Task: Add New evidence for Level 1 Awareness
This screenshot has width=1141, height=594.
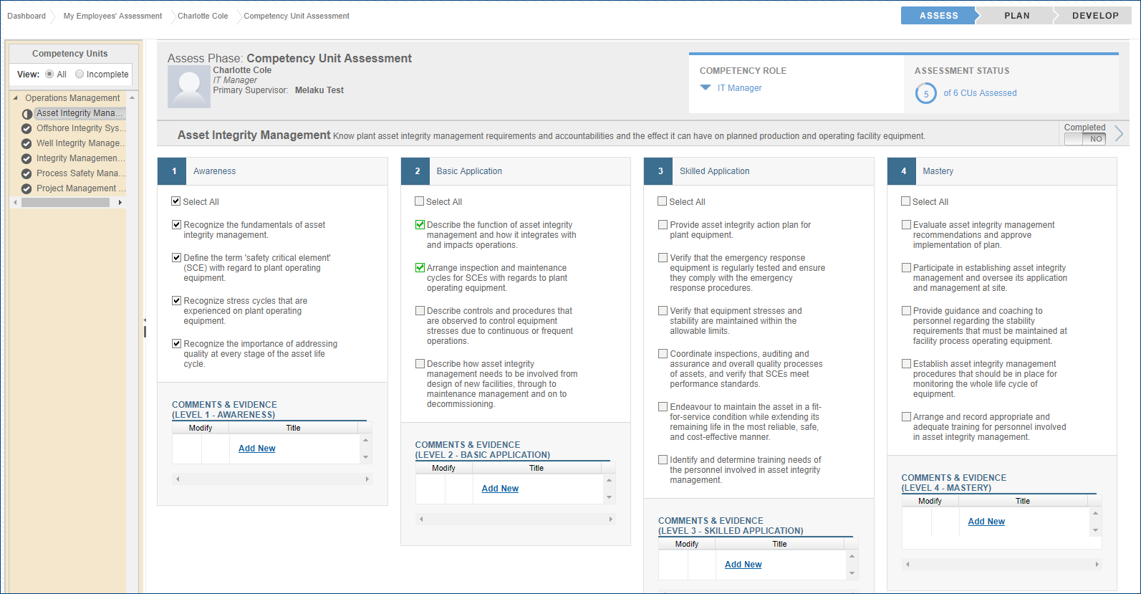Action: [x=257, y=449]
